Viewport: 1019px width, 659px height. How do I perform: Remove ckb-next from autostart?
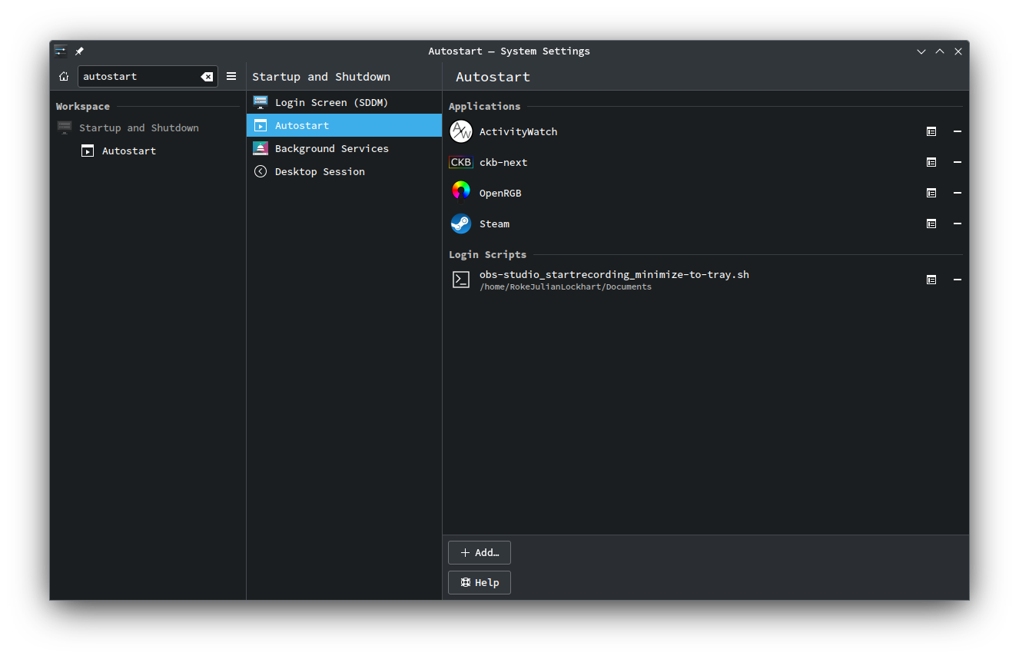[x=958, y=162]
